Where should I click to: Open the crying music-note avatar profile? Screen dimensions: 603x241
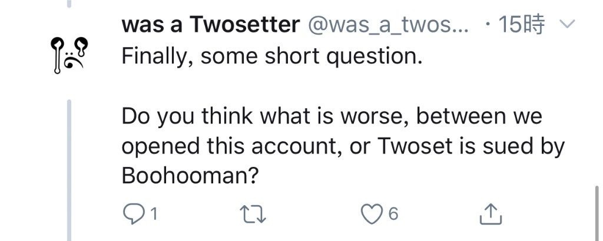[x=69, y=55]
